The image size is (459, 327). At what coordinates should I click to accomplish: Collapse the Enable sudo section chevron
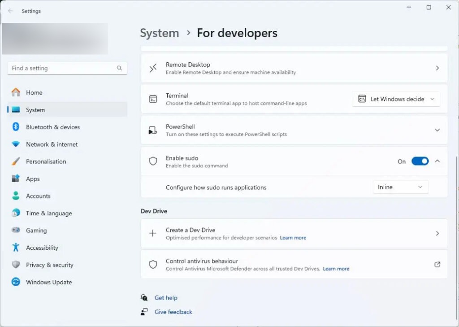coord(437,161)
